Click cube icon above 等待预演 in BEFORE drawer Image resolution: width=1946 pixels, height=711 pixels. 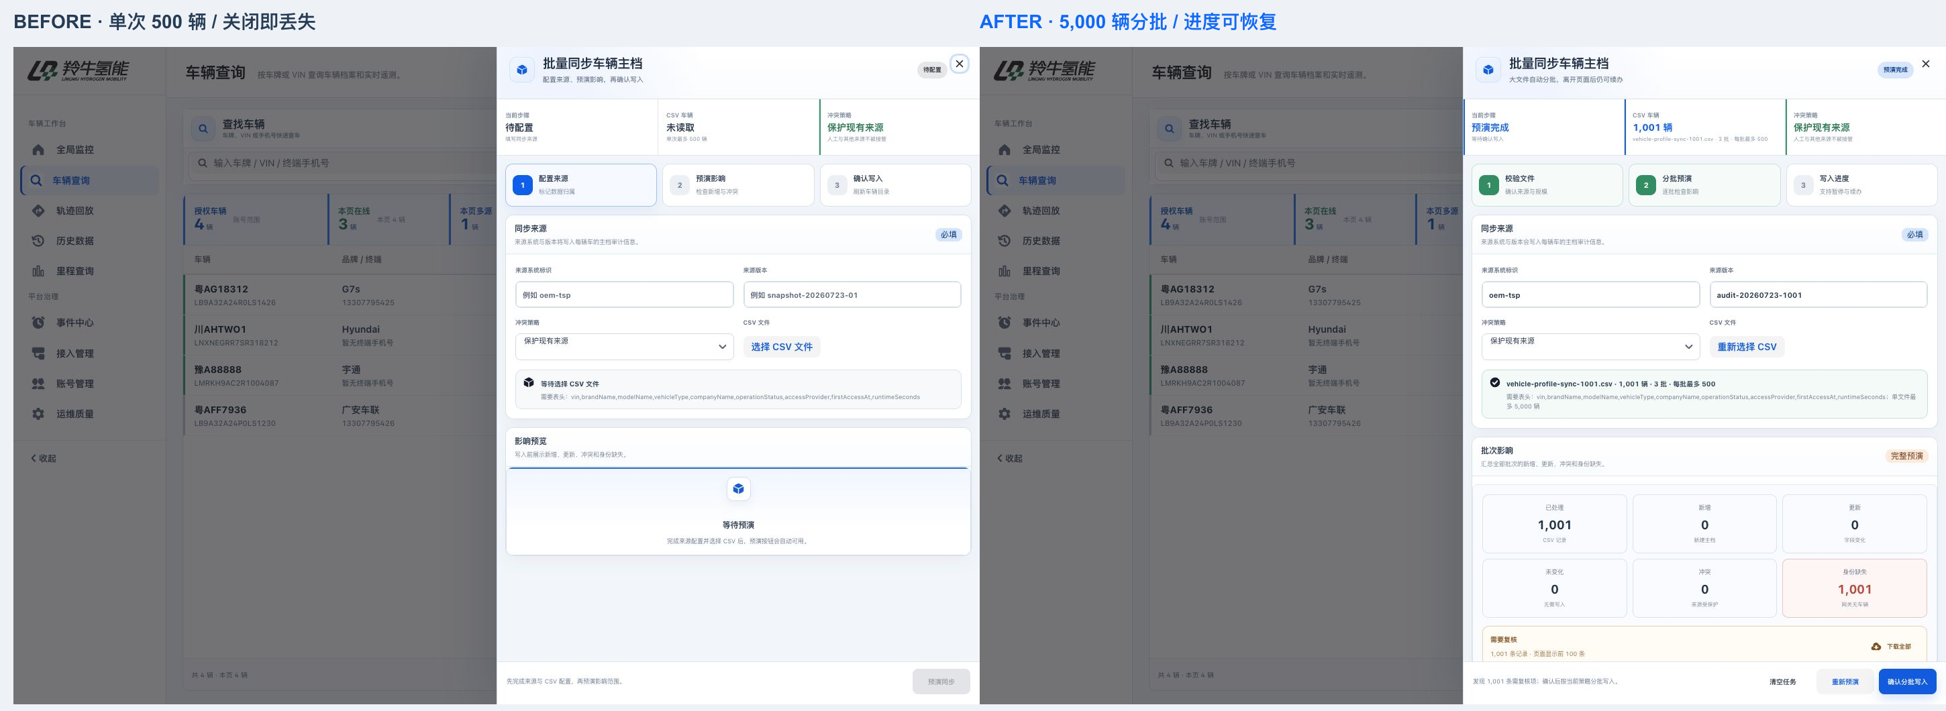(x=738, y=489)
